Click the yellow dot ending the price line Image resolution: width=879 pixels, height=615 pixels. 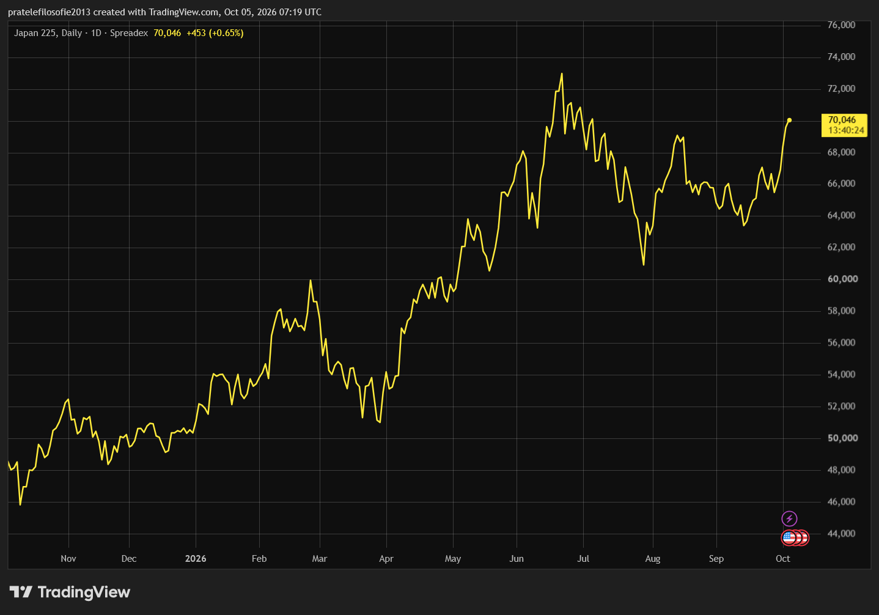pos(789,120)
